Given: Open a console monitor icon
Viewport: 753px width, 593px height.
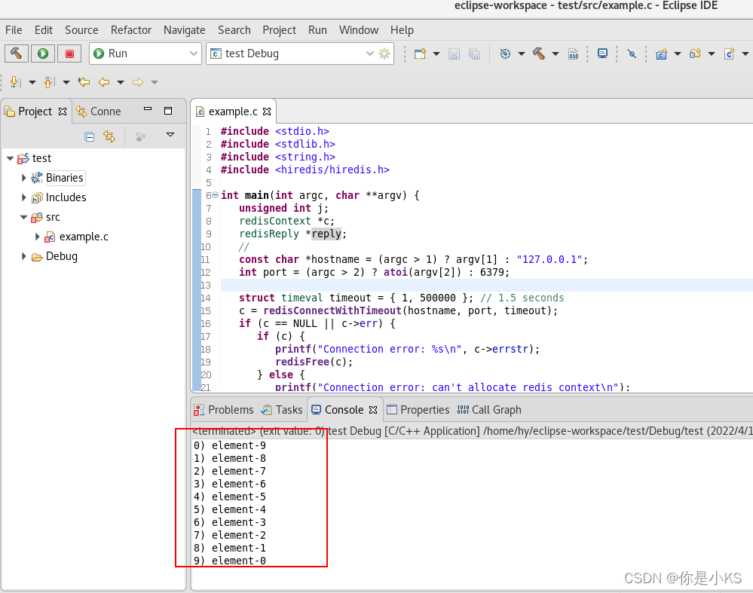Looking at the screenshot, I should tap(603, 53).
